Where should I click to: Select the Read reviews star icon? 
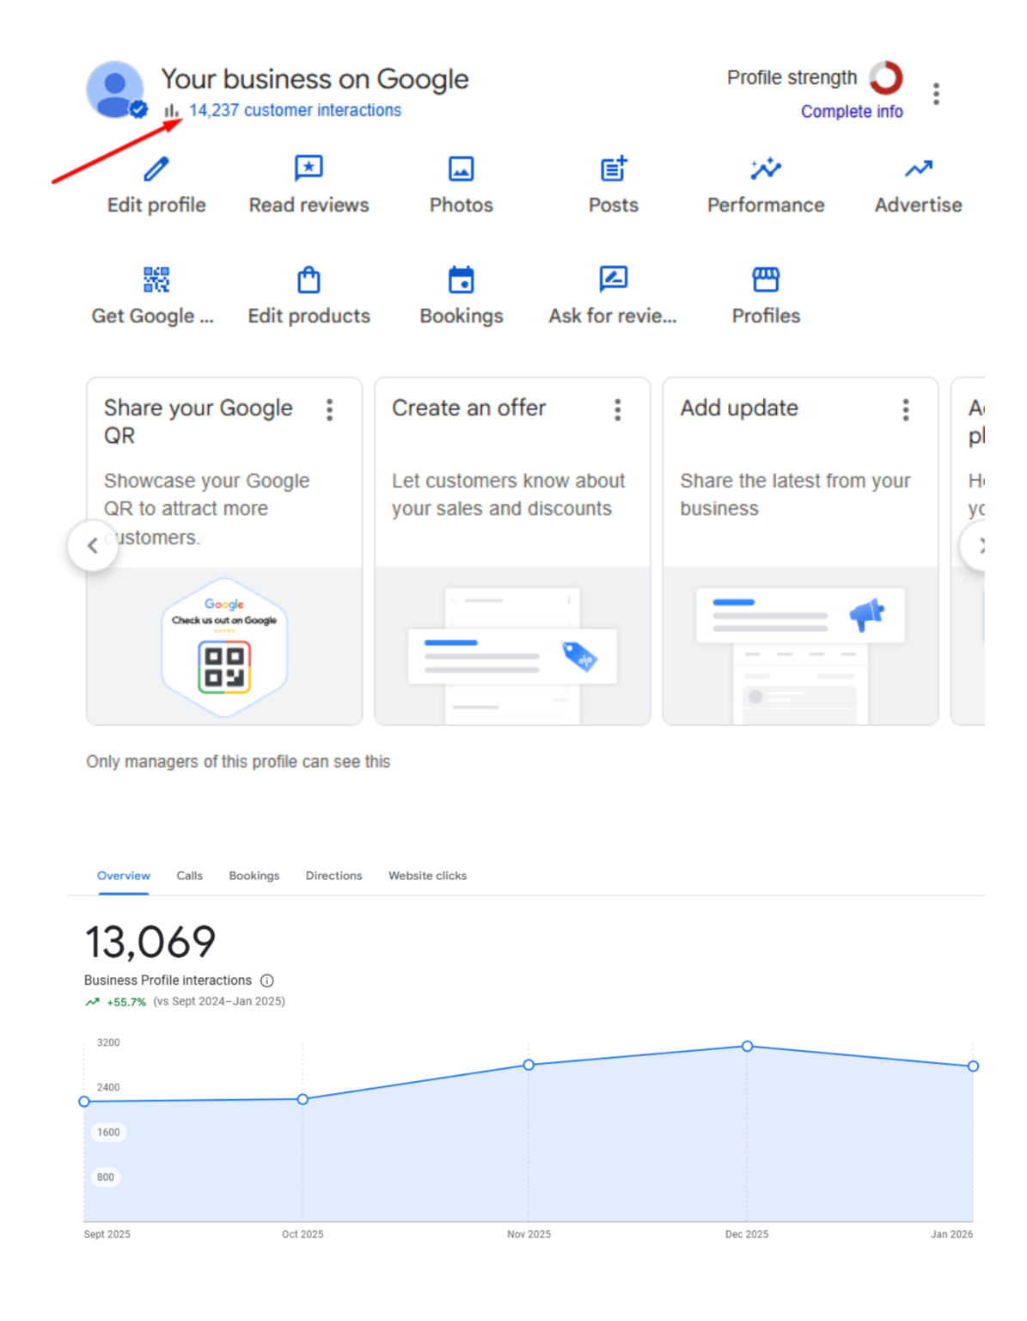(x=308, y=168)
